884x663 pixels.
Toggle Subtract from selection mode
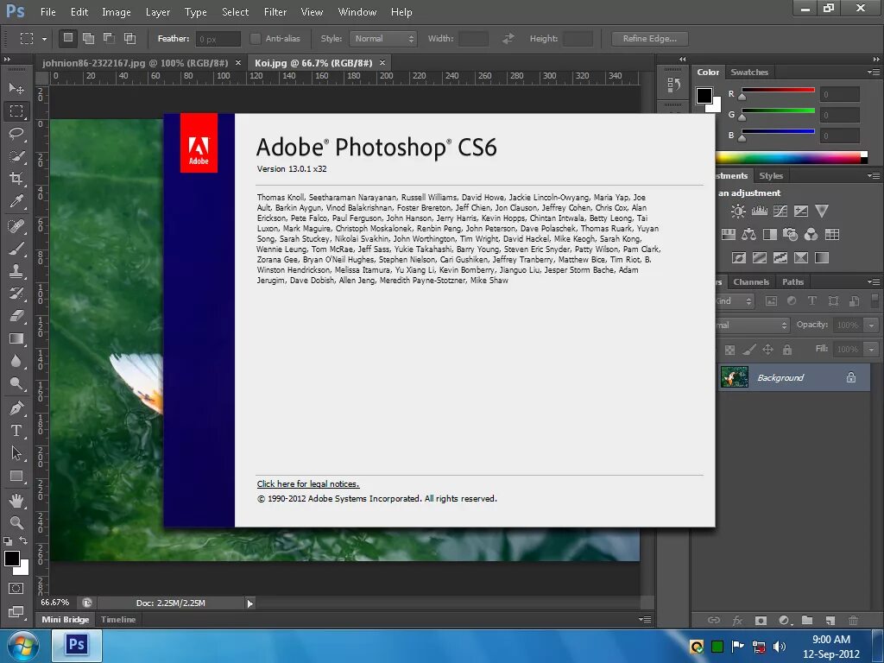pos(109,38)
